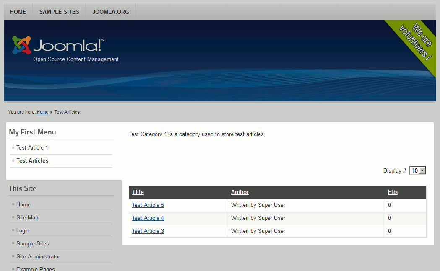Click 'Written by Super User' in Test Article 4 row
Screen dimensions: 440x271
(x=258, y=218)
